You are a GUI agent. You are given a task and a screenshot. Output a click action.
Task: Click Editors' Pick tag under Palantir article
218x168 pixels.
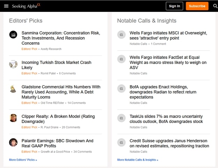coord(29,152)
